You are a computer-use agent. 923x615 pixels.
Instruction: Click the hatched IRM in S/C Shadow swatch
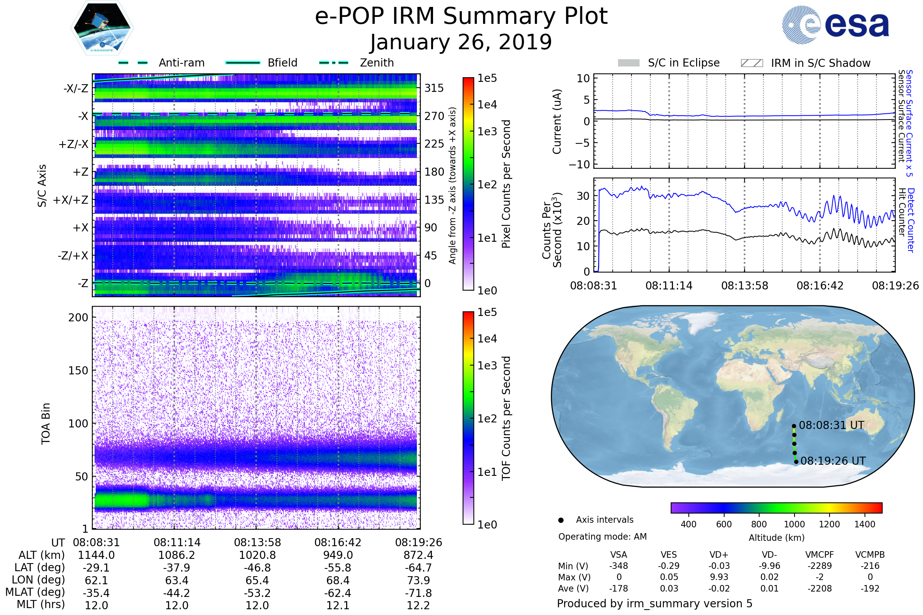pos(751,63)
